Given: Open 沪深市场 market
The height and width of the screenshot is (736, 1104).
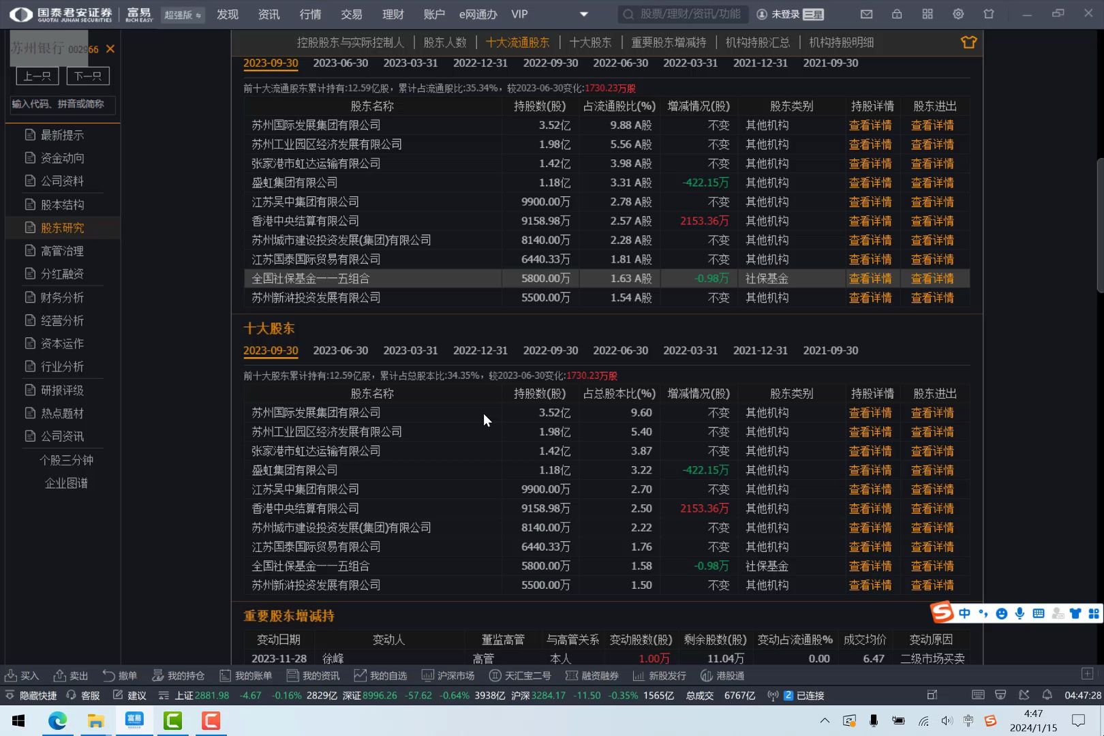Looking at the screenshot, I should pos(448,675).
